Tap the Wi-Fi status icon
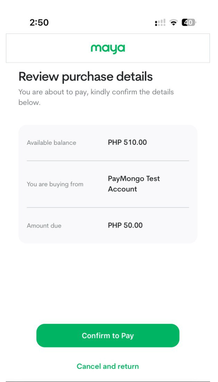This screenshot has height=382, width=218. (x=174, y=23)
